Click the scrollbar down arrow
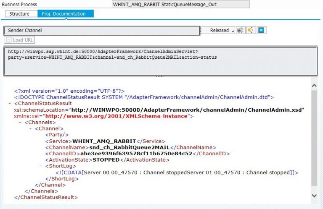Viewport: 323px width, 209px height. coord(314,196)
